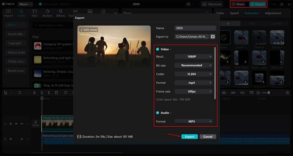Expand the Codec dropdown showing H.264
This screenshot has width=293, height=156.
click(x=193, y=74)
